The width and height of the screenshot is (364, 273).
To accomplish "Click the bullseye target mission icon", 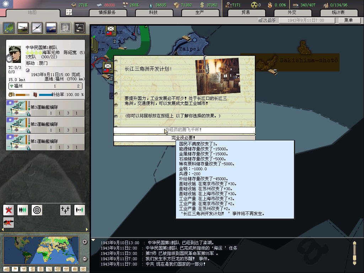I will [37, 210].
